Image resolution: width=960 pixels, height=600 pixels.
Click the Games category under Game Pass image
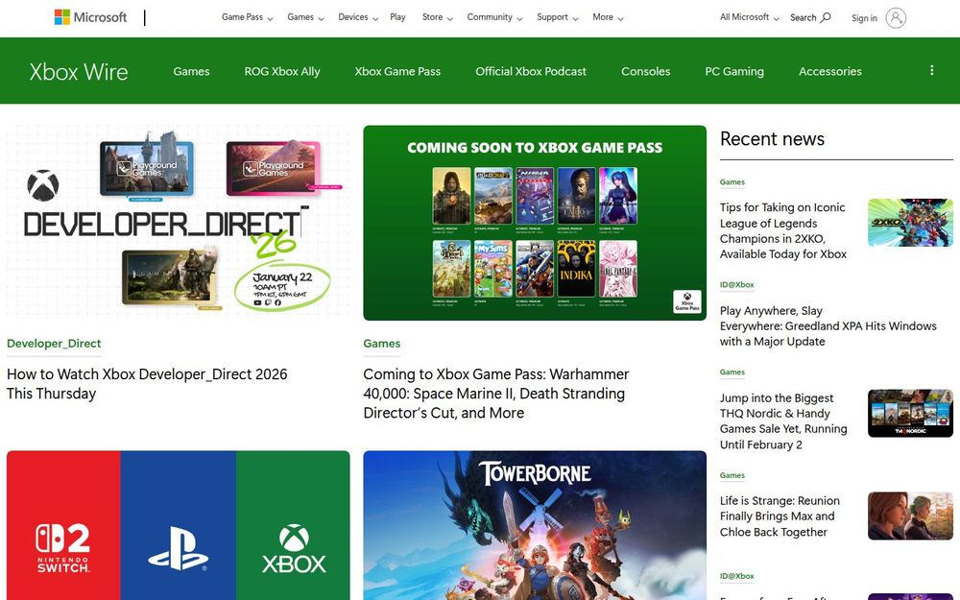(x=381, y=344)
